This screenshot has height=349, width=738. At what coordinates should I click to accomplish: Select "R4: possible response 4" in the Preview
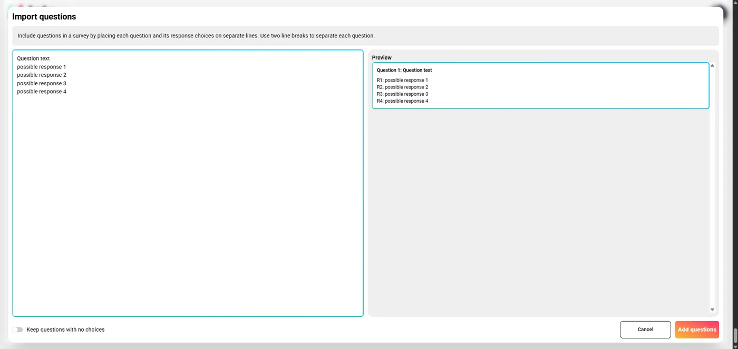(x=402, y=101)
